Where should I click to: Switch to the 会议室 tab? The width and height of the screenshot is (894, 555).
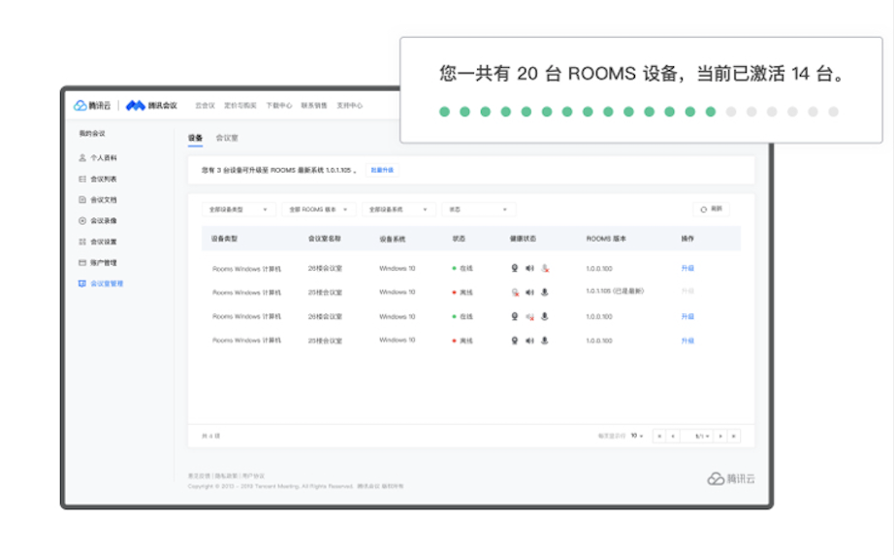pos(227,138)
